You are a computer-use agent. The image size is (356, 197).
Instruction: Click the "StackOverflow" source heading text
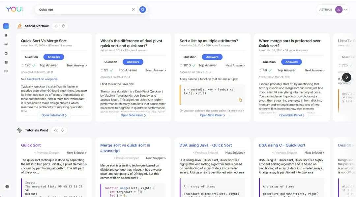tap(37, 26)
